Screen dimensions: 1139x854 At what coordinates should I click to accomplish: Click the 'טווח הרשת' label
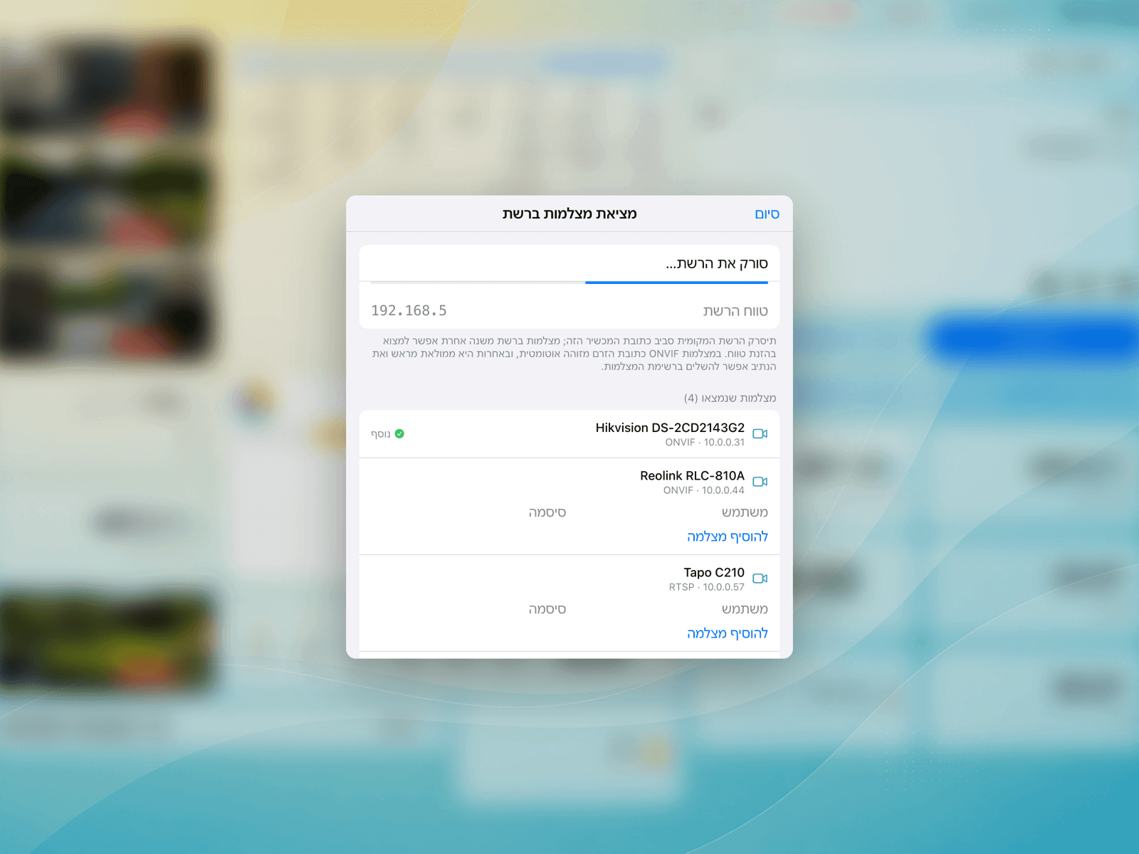(x=735, y=311)
